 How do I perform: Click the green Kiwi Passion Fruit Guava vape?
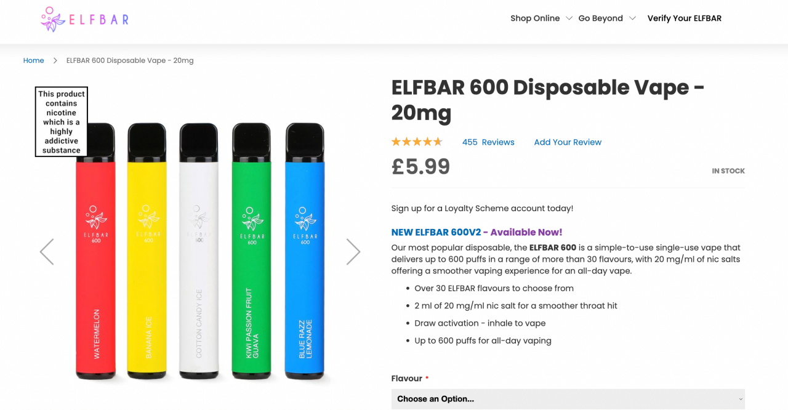(252, 259)
